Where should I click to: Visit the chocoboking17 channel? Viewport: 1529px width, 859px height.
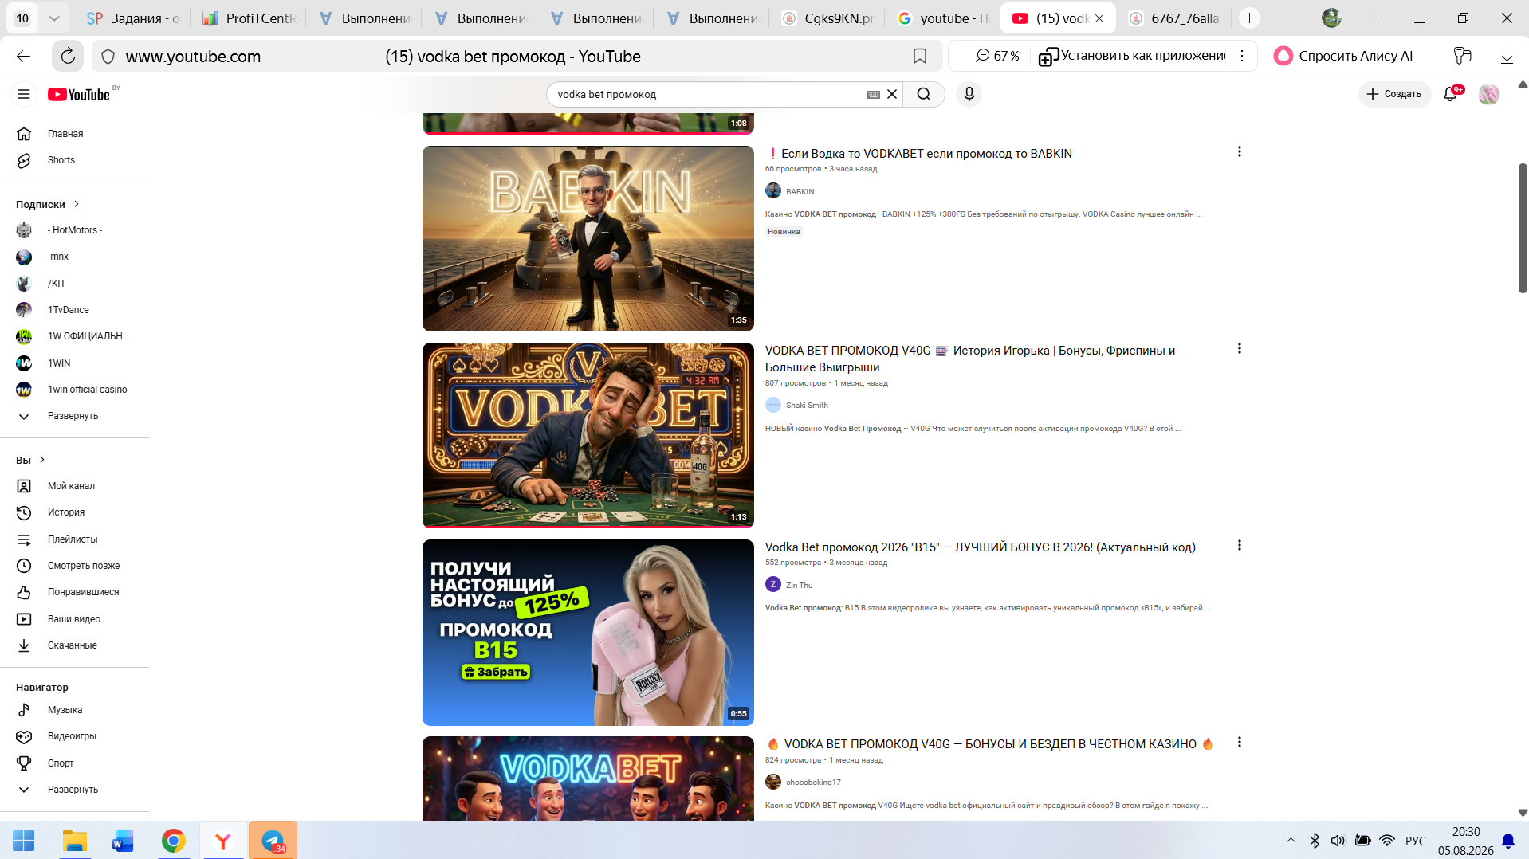click(x=813, y=783)
